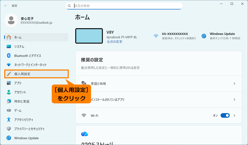The width and height of the screenshot is (248, 145).
Task: Open 個人用設定 category
Action: pyautogui.click(x=36, y=74)
